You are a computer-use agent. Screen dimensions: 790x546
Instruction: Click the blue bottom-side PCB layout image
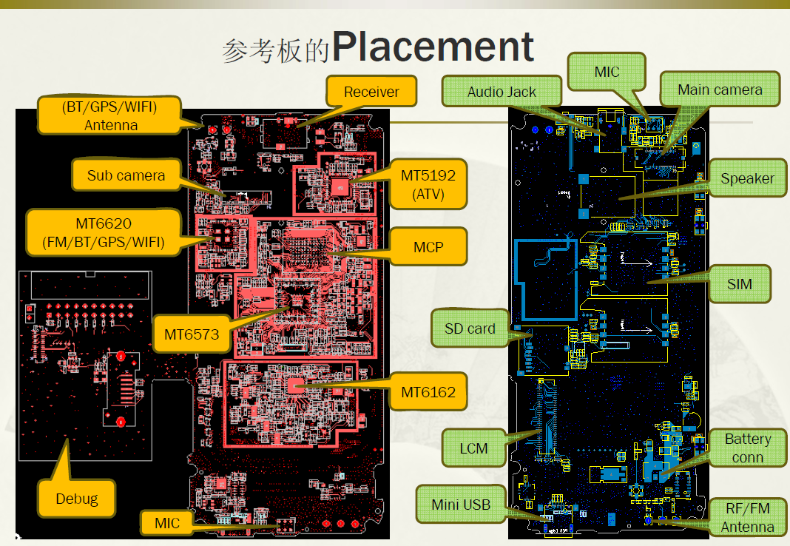(x=608, y=323)
